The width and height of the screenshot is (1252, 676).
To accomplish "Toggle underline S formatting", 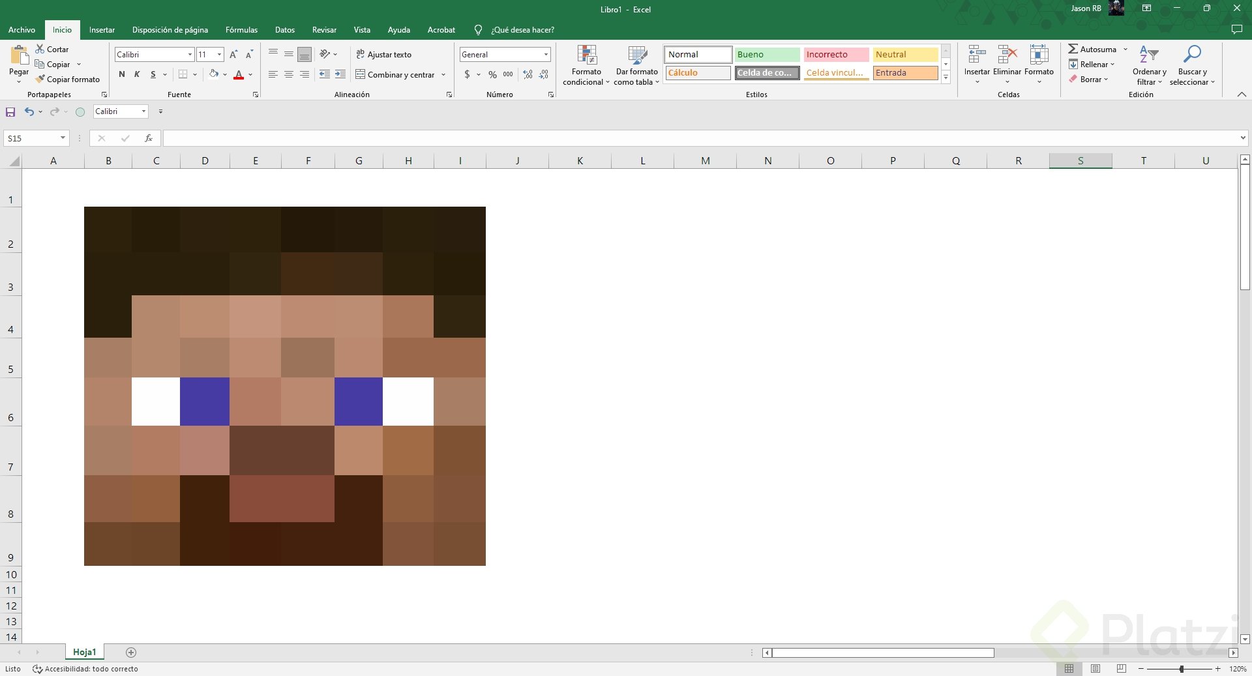I will 153,74.
